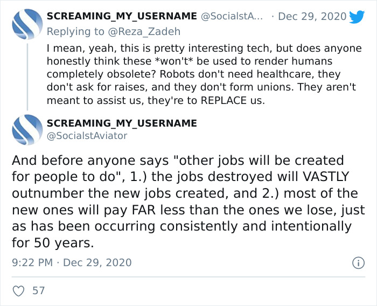The width and height of the screenshot is (377, 306).
Task: Click the Twitter bird logo
Action: coord(357,17)
